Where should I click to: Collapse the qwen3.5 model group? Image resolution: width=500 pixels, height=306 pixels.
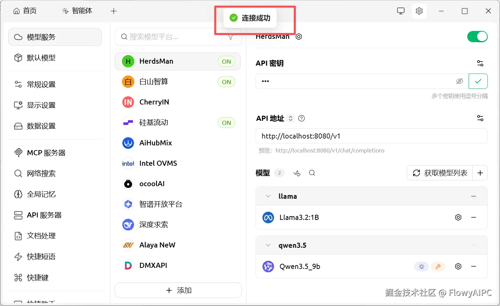point(268,245)
